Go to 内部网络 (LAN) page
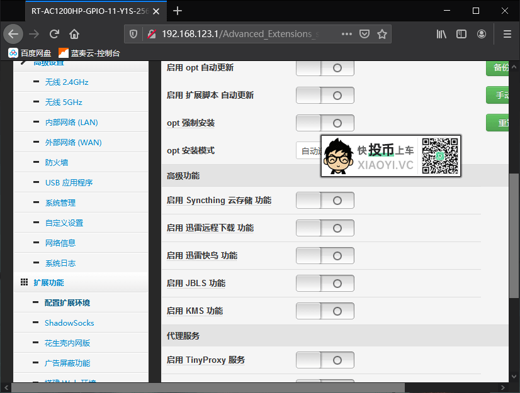The height and width of the screenshot is (393, 520). click(72, 123)
